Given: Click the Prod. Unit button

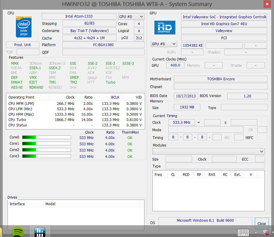Looking at the screenshot, I should [x=23, y=45].
